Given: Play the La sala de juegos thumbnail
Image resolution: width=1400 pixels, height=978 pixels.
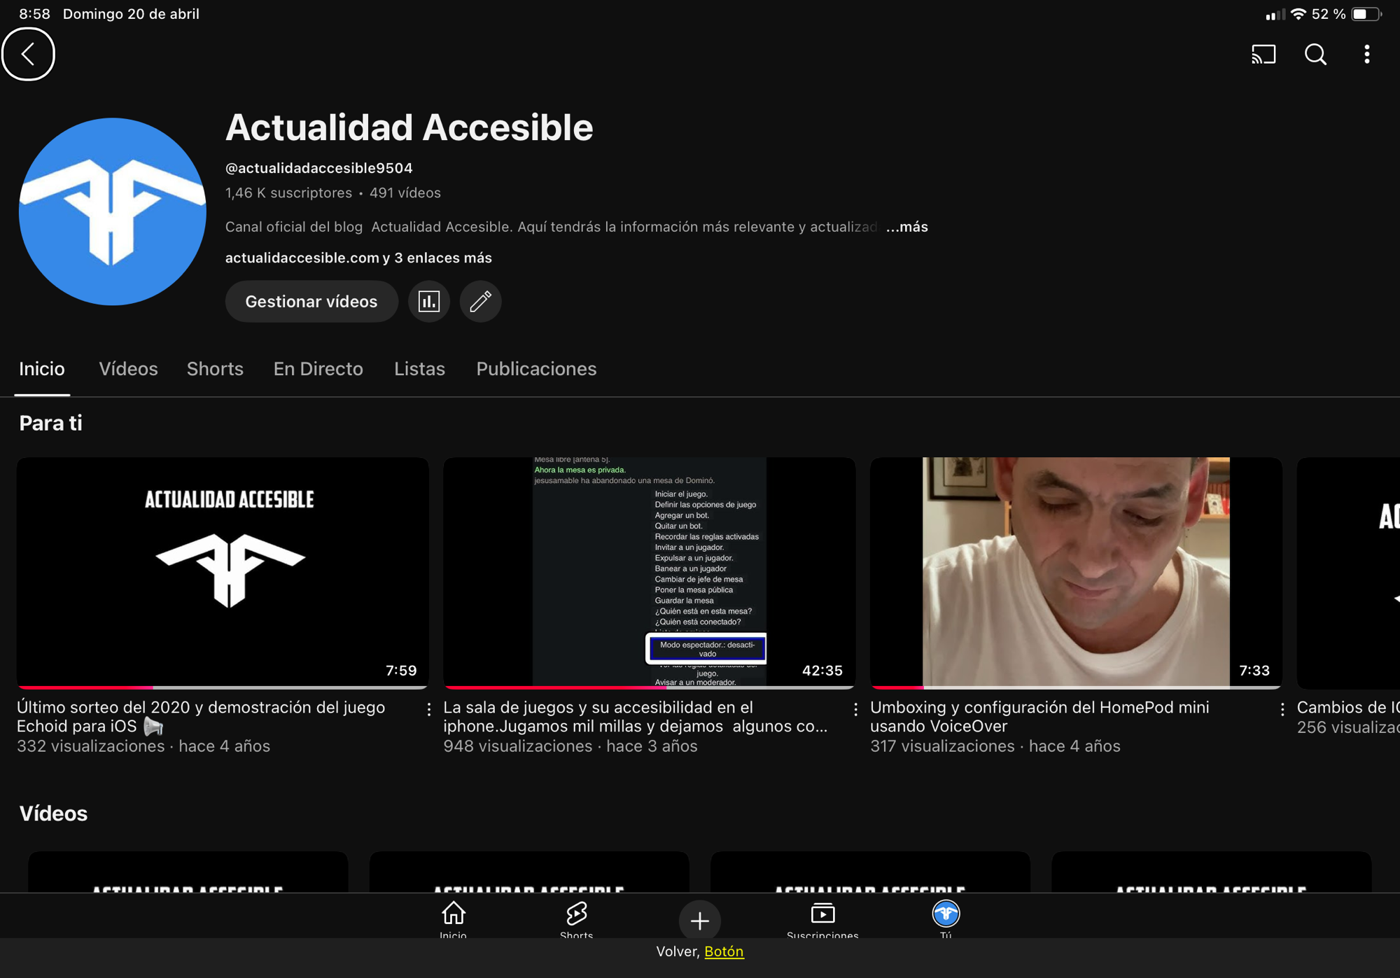Looking at the screenshot, I should 649,572.
